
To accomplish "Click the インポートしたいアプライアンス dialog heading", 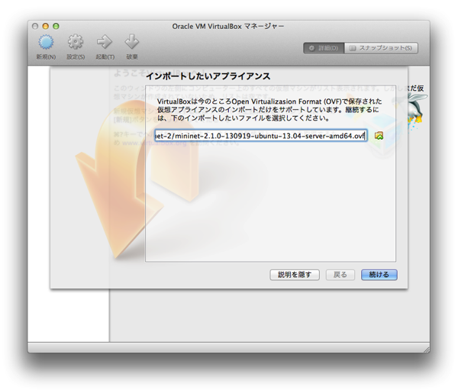I will click(208, 77).
